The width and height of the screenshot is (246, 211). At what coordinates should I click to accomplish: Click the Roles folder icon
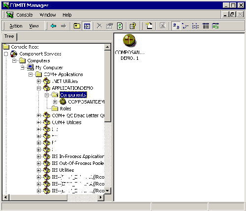(x=55, y=108)
